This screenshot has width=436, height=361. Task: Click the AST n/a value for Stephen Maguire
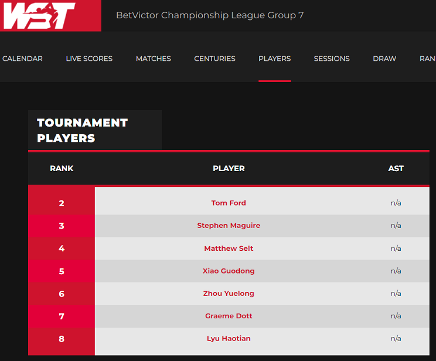pos(396,226)
